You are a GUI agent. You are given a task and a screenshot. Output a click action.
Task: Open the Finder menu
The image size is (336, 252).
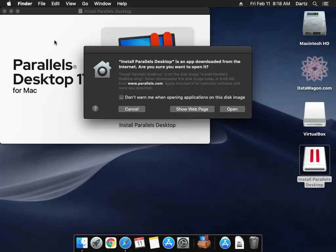coord(25,4)
